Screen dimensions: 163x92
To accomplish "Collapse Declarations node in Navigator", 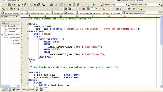I will pyautogui.click(x=5, y=38).
